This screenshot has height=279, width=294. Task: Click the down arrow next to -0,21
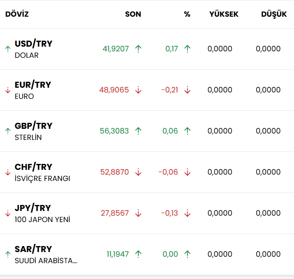click(x=187, y=90)
